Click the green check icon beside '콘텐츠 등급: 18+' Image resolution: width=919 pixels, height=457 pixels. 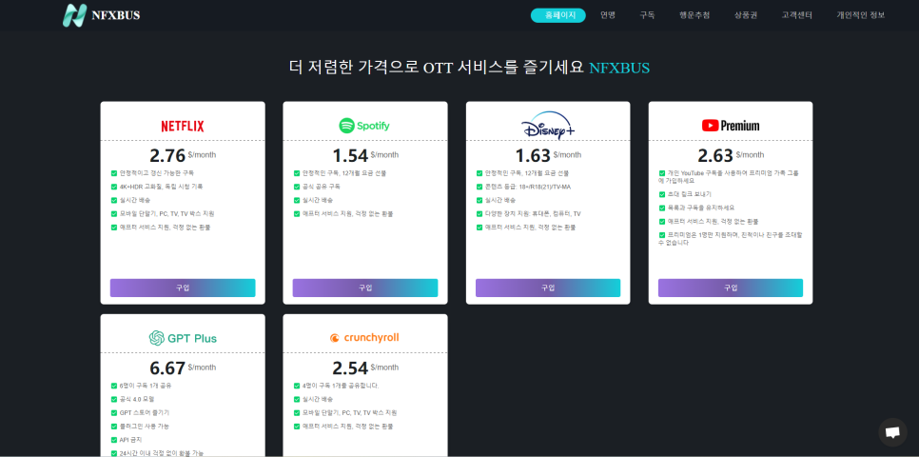pos(479,187)
